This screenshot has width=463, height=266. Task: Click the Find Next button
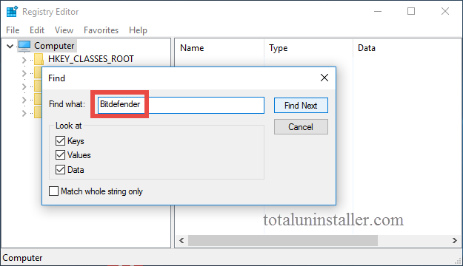pos(301,106)
